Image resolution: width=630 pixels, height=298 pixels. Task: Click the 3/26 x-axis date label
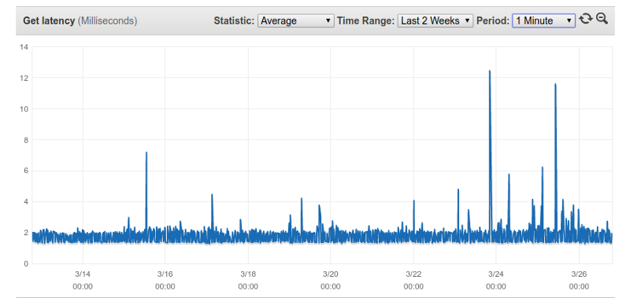[x=579, y=274]
